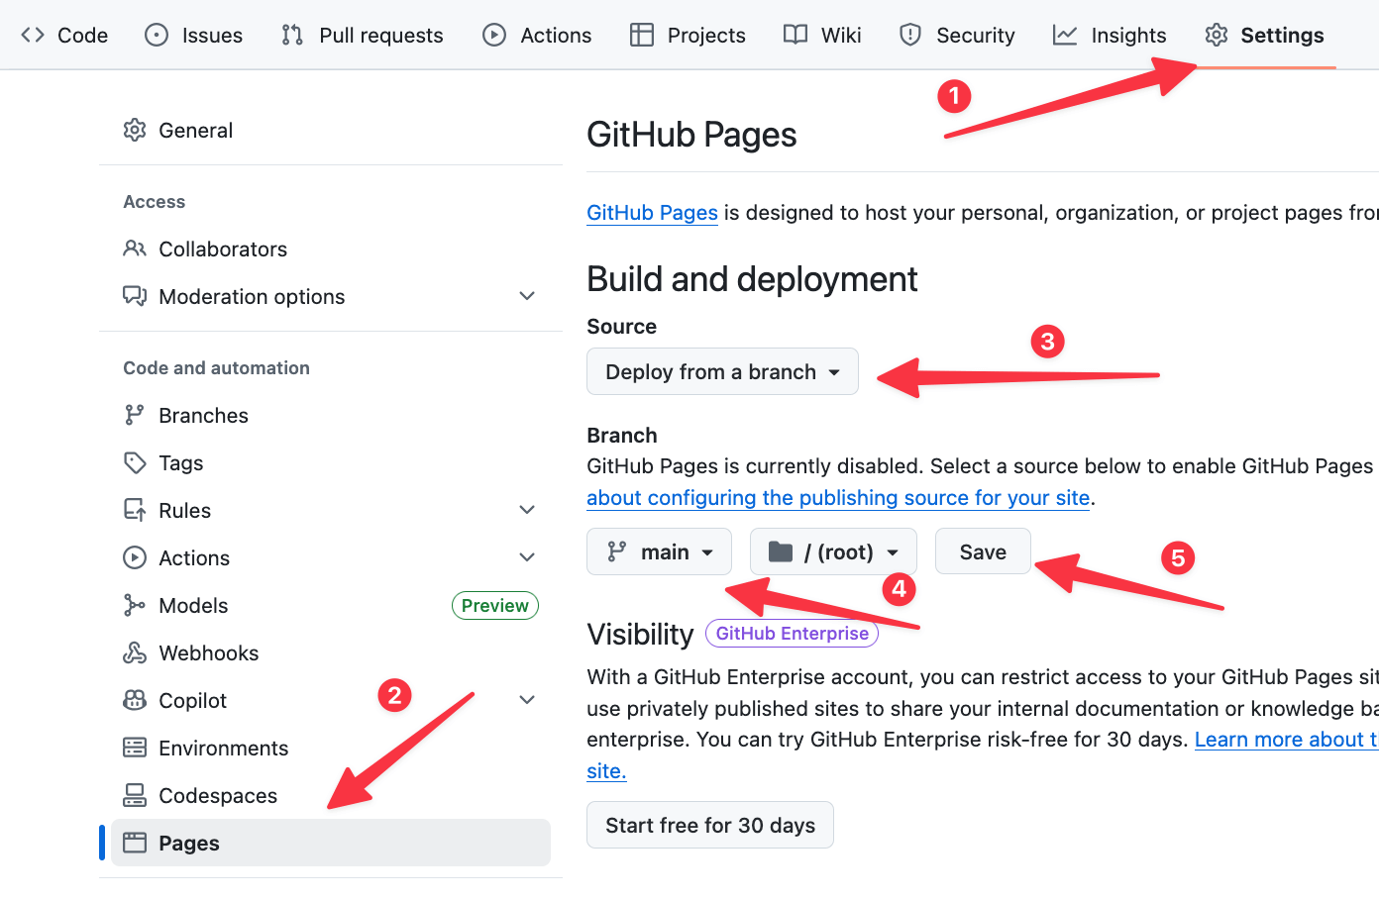This screenshot has width=1379, height=901.
Task: Click the Webhooks icon
Action: [x=135, y=652]
